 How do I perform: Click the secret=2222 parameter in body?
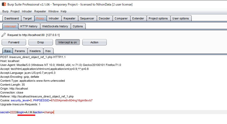(x=8, y=112)
